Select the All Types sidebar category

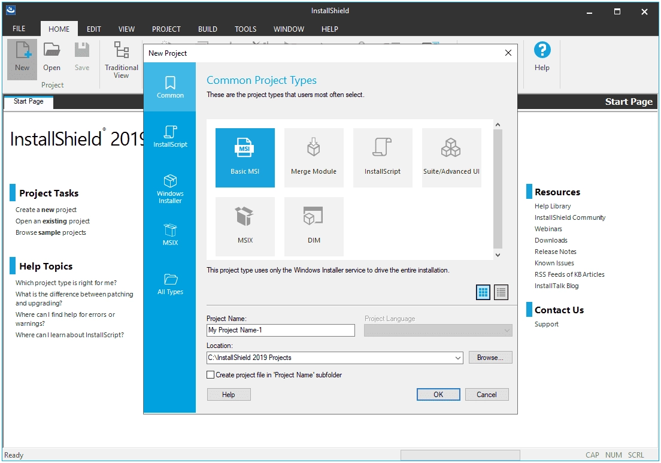pyautogui.click(x=170, y=284)
